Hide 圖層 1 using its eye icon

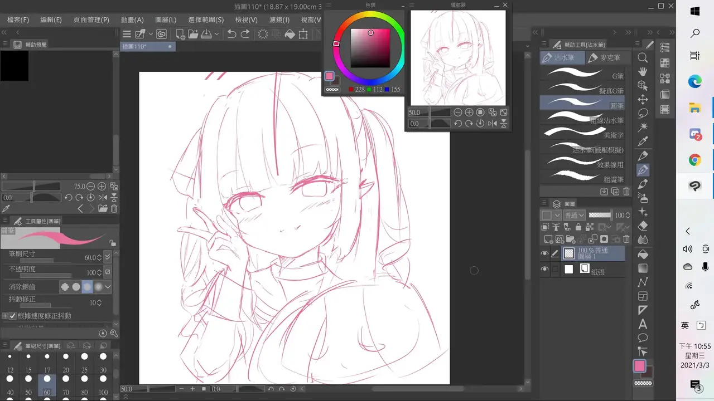tap(544, 254)
